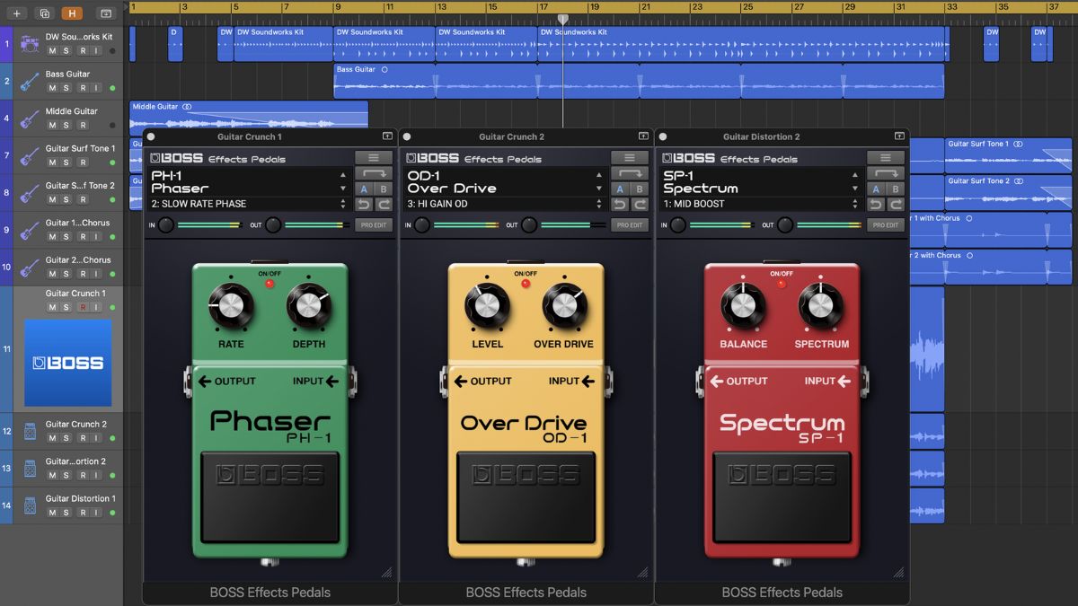The height and width of the screenshot is (606, 1078).
Task: Click PRO EDIT in the Spectrum plugin
Action: (x=886, y=225)
